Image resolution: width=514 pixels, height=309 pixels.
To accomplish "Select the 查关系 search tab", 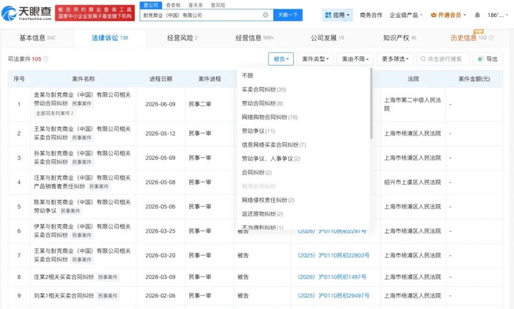I will (x=195, y=5).
